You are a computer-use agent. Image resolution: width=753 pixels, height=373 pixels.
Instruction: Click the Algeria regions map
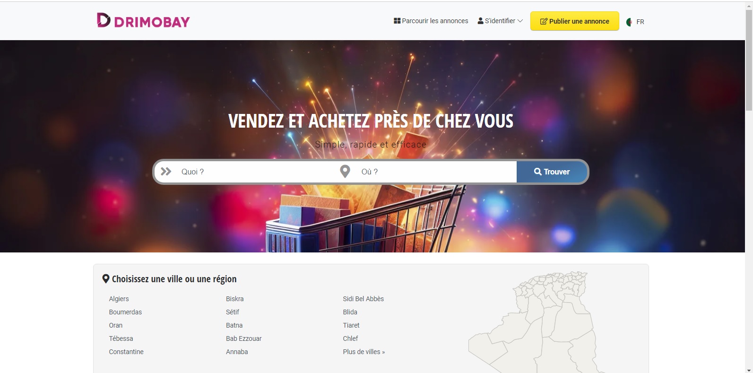(537, 322)
